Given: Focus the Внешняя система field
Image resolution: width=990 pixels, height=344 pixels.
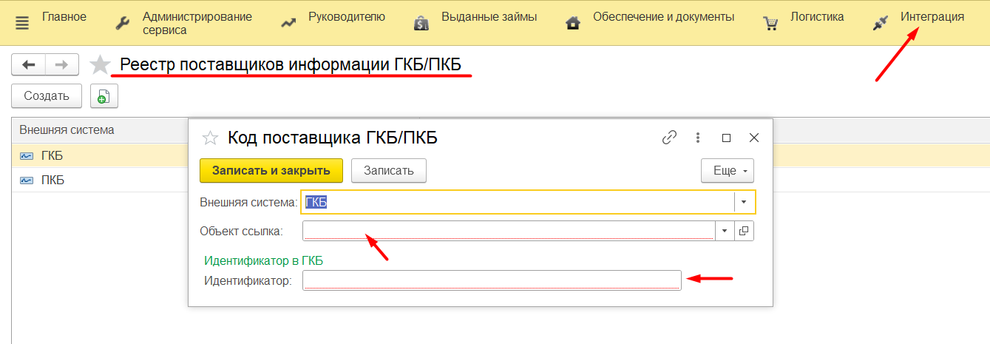Looking at the screenshot, I should 518,202.
